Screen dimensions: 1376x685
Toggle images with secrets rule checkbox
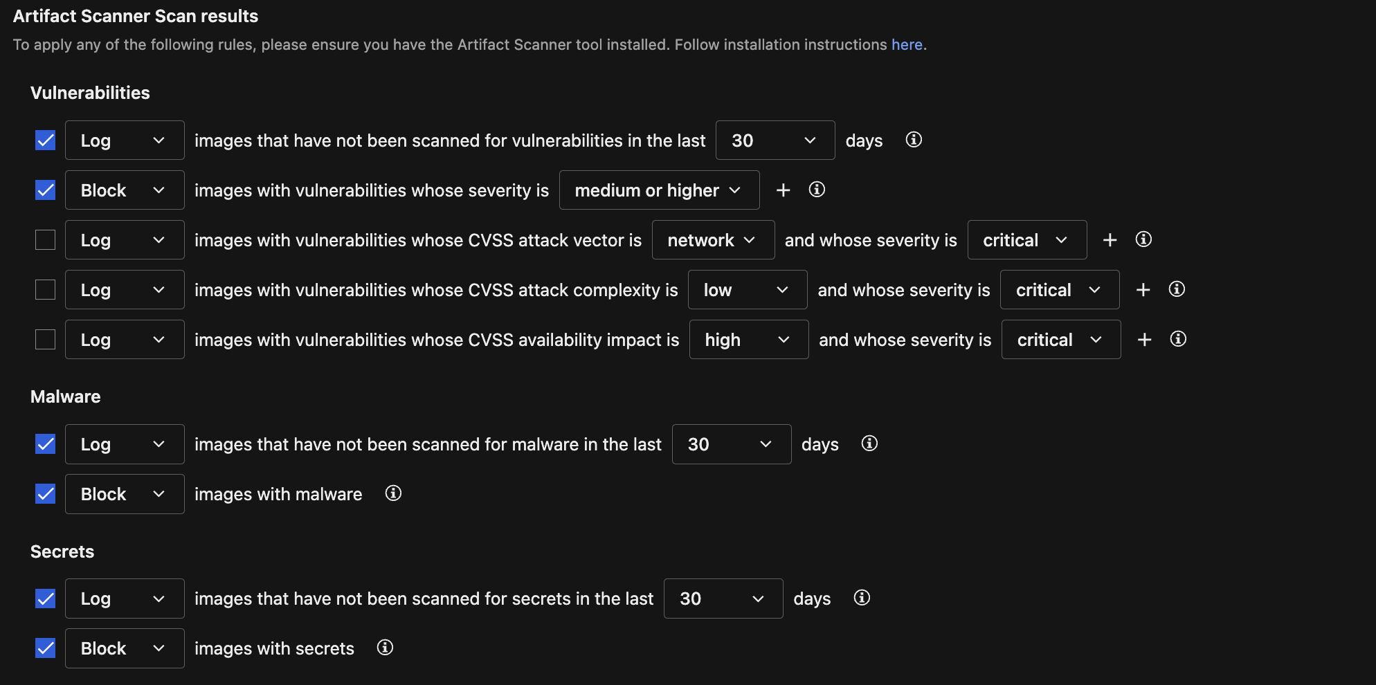coord(45,648)
